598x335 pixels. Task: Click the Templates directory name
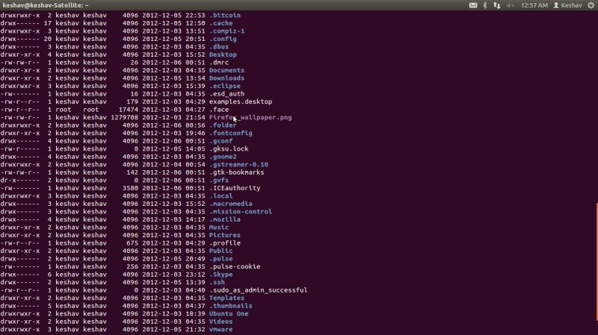click(x=226, y=298)
